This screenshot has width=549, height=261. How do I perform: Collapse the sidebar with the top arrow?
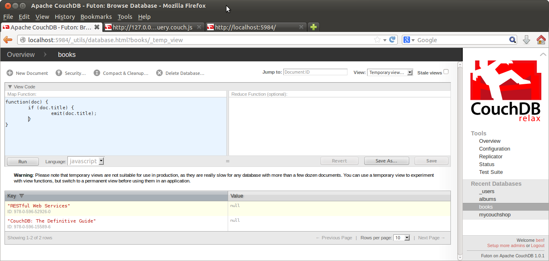[543, 54]
